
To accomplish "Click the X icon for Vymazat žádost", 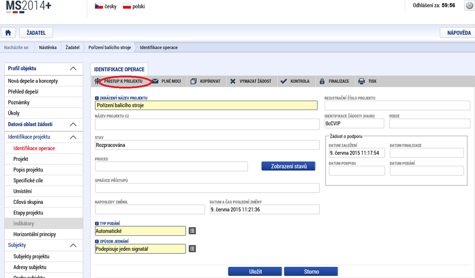I will click(x=232, y=81).
